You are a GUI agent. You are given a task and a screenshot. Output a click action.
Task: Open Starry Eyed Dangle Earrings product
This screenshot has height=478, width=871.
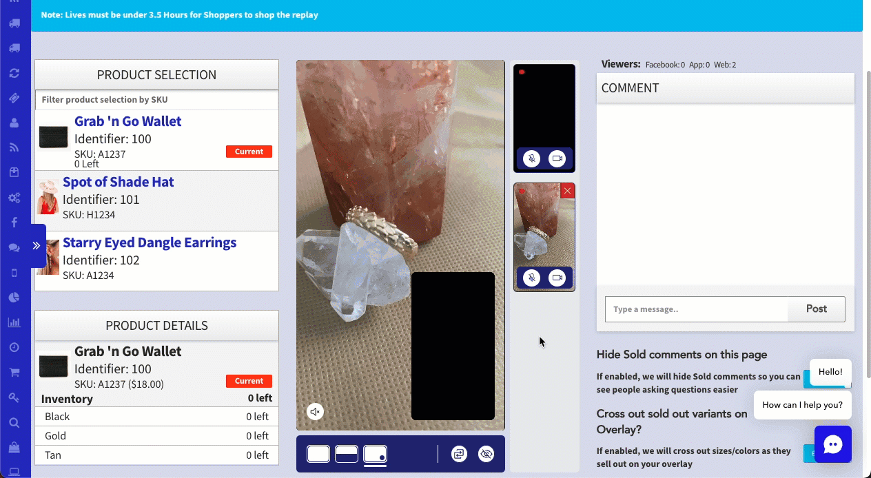[149, 243]
